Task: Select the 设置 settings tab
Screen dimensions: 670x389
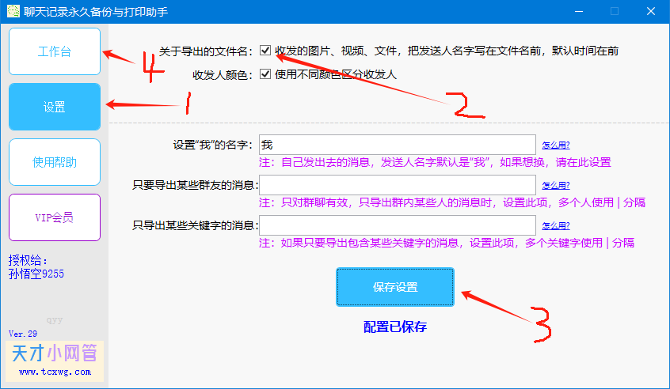Action: (55, 107)
